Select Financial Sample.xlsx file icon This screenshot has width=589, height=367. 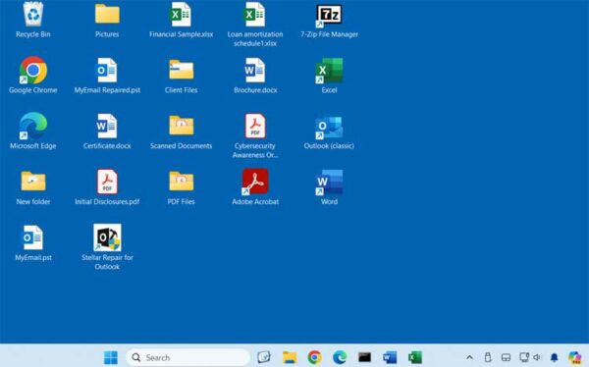[181, 15]
